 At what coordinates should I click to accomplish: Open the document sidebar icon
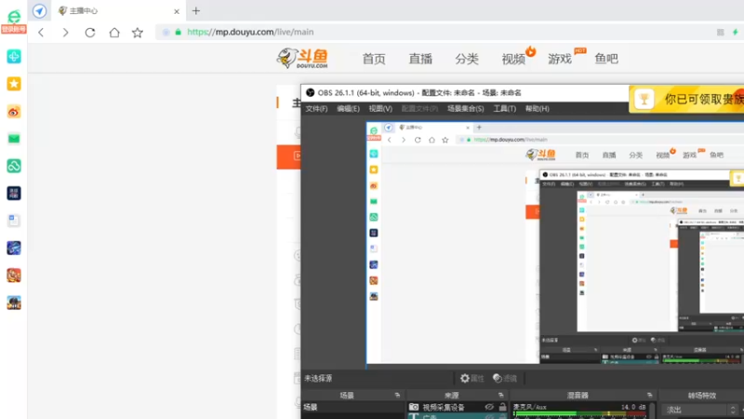[x=14, y=221]
